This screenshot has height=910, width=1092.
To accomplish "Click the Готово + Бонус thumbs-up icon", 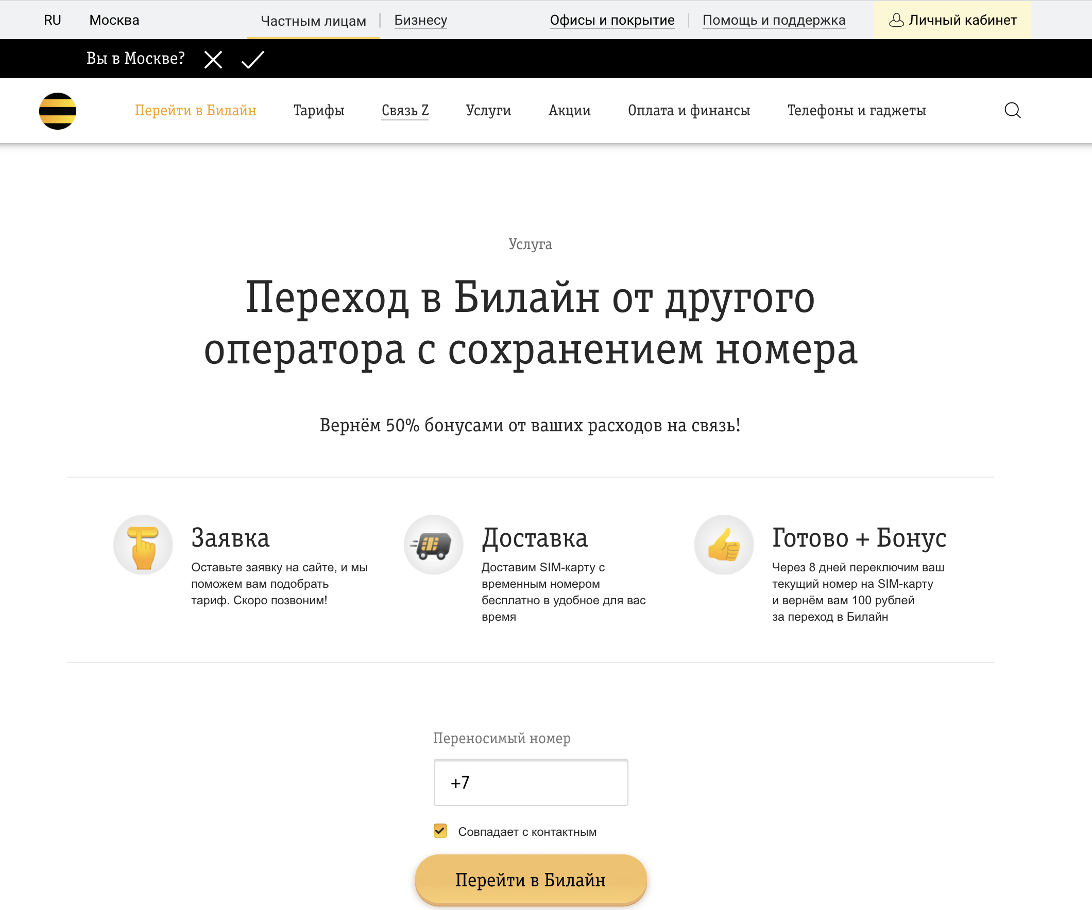I will pyautogui.click(x=724, y=544).
